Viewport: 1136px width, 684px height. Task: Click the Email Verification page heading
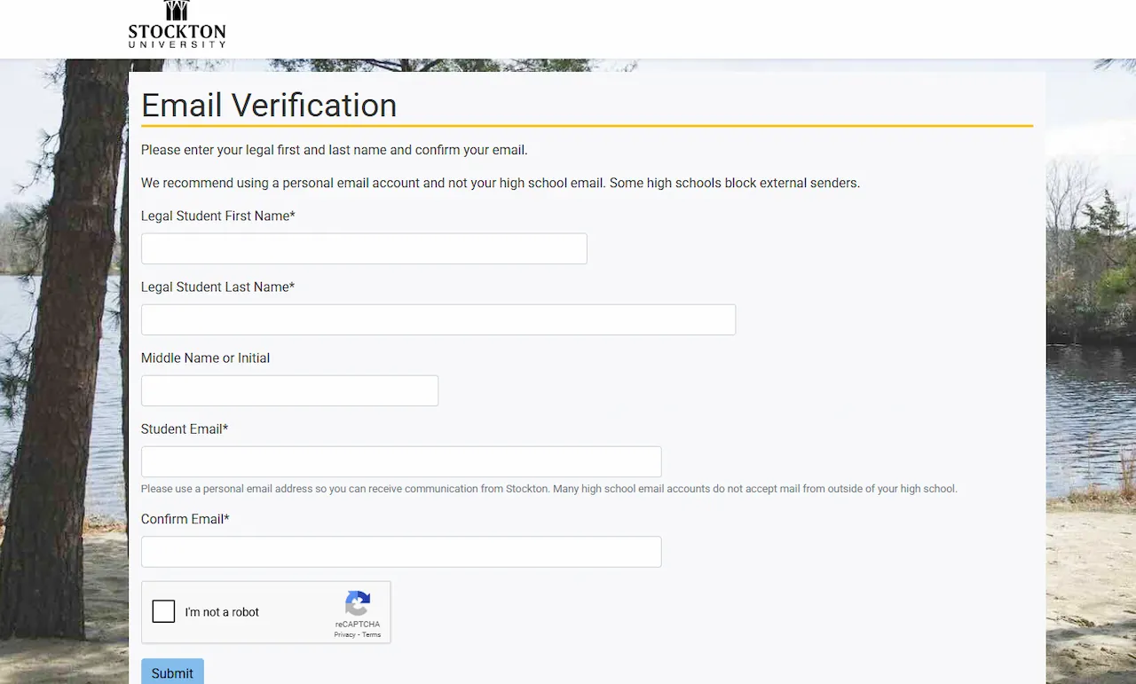coord(269,105)
